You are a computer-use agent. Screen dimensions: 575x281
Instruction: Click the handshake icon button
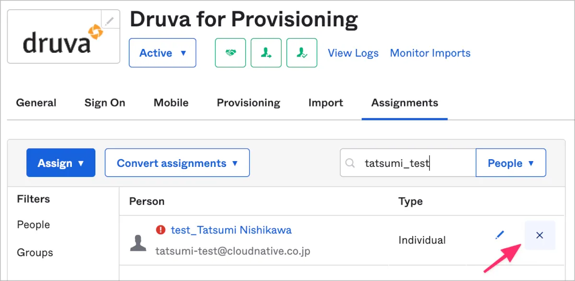[230, 53]
